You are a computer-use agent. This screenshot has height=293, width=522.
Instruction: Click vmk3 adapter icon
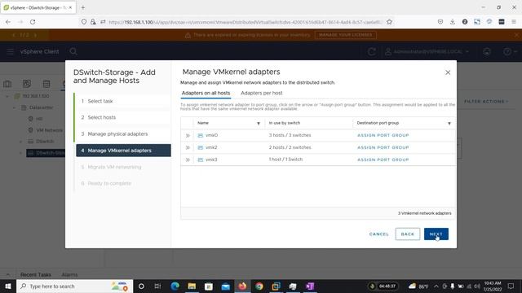[x=201, y=160]
